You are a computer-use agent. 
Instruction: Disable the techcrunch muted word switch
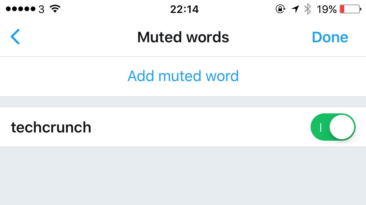pos(333,127)
